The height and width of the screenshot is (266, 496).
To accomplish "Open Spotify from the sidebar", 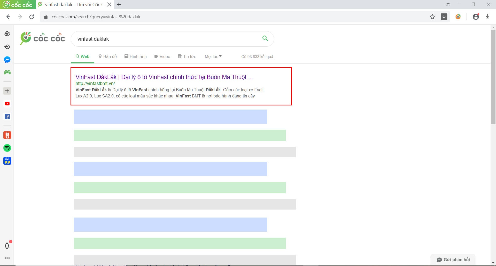I will click(x=7, y=148).
